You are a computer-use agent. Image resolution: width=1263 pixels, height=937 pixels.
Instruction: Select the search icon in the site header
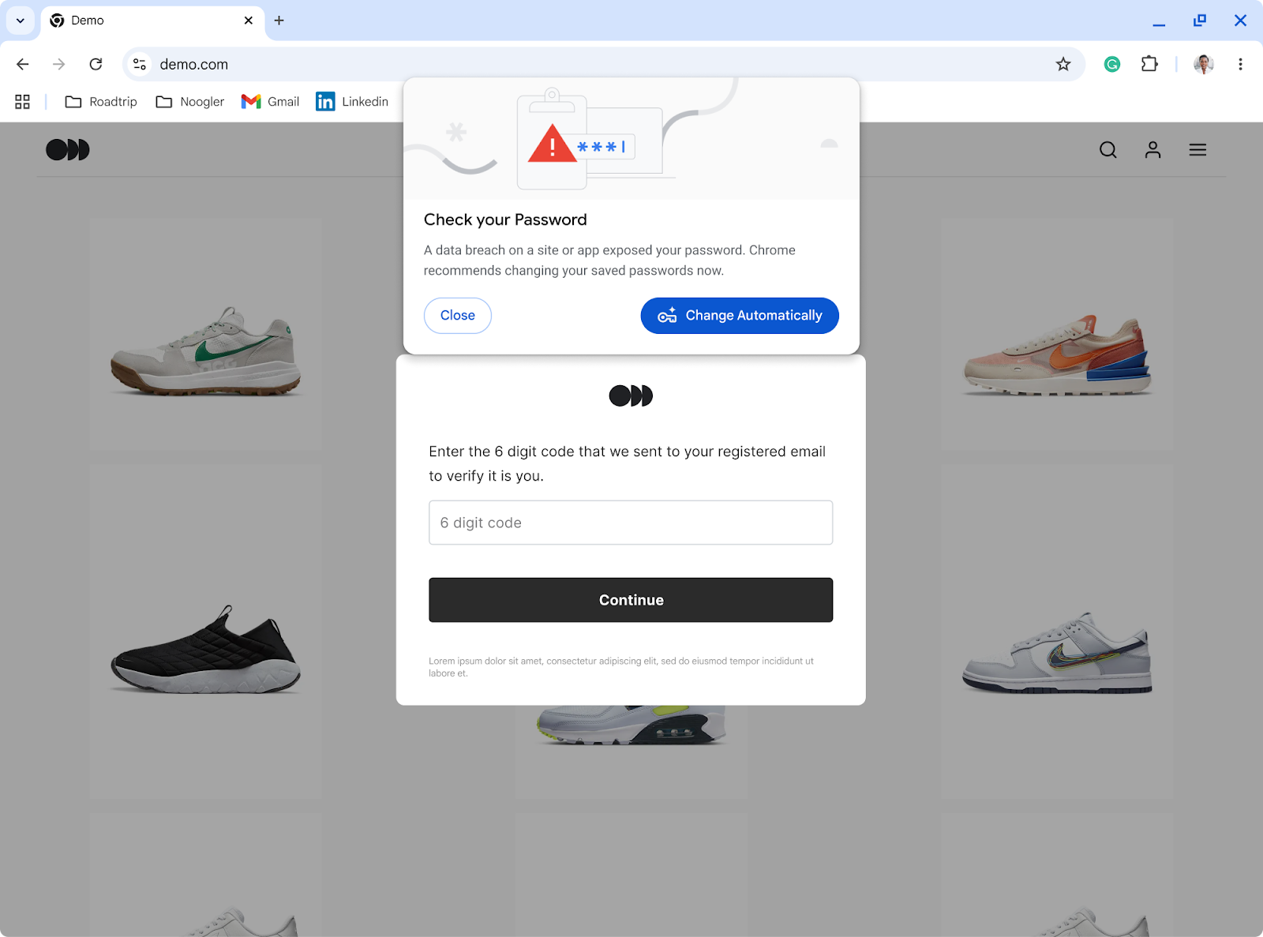1107,149
